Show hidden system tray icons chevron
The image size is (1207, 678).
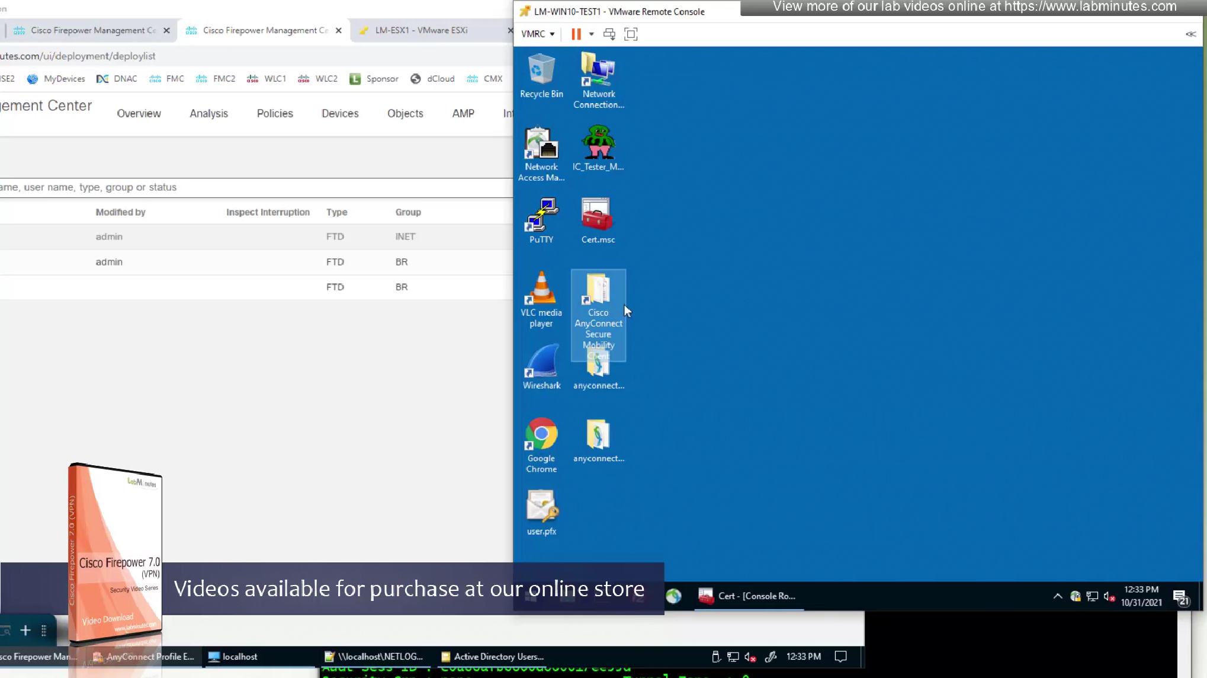click(x=1057, y=596)
